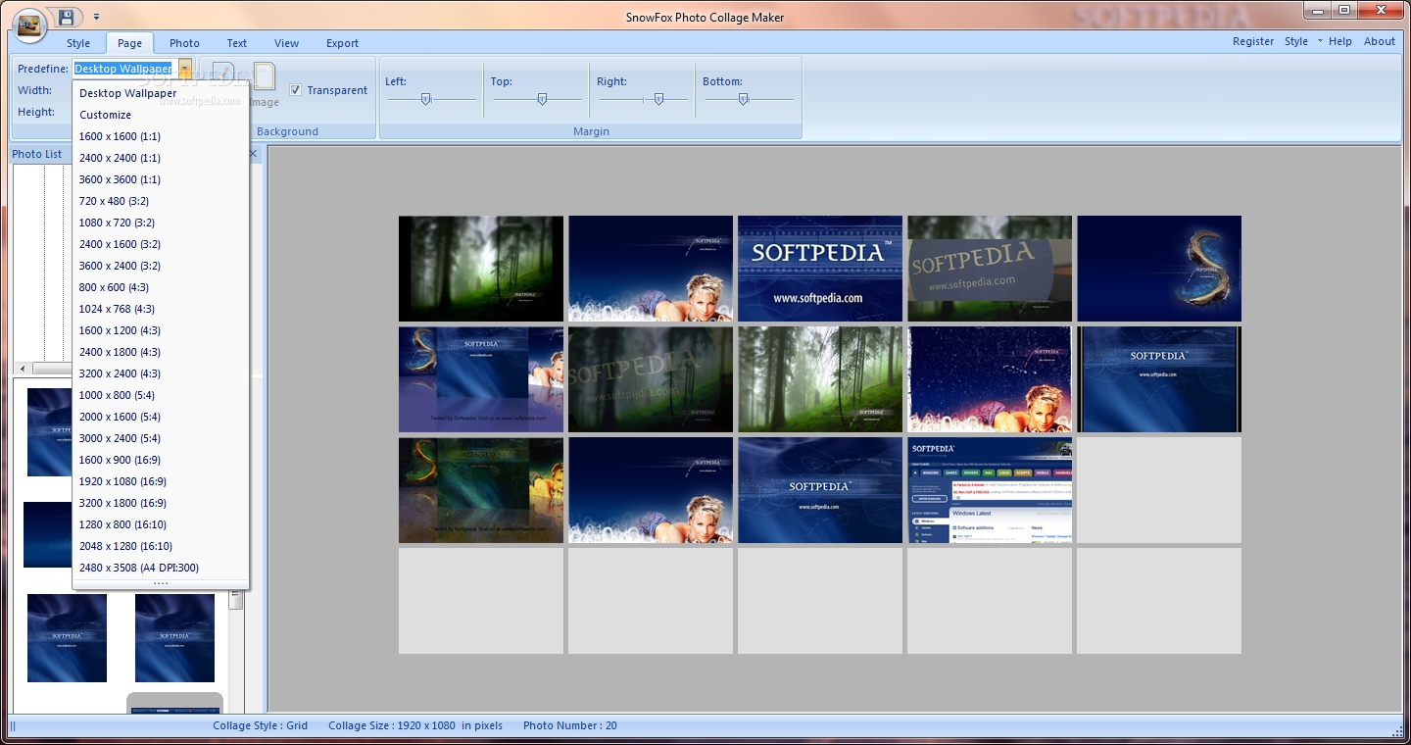
Task: Click the Photo List vertical scrollbar thumb
Action: [x=235, y=599]
